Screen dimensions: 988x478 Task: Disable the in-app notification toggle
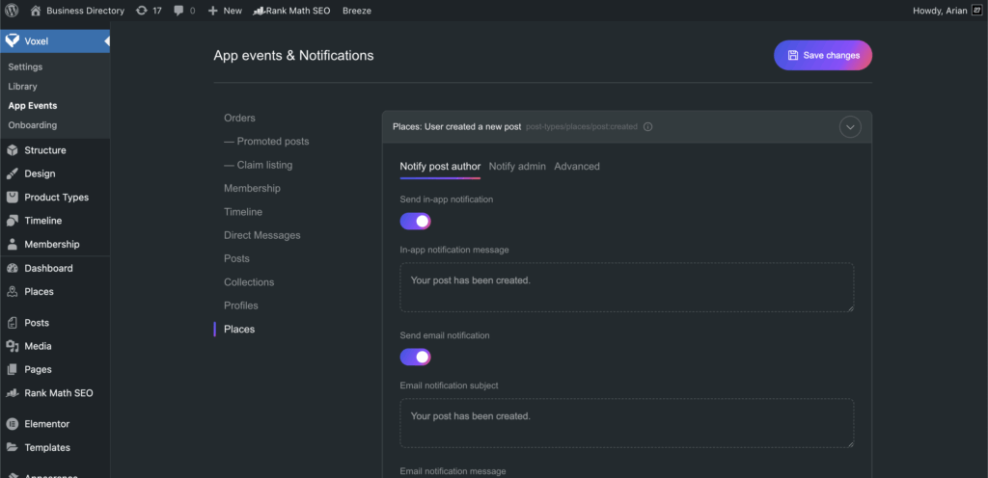[x=415, y=222]
